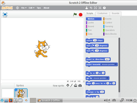Click volume speaker icon in system tray
Screen dimensions: 137x103
(106, 100)
